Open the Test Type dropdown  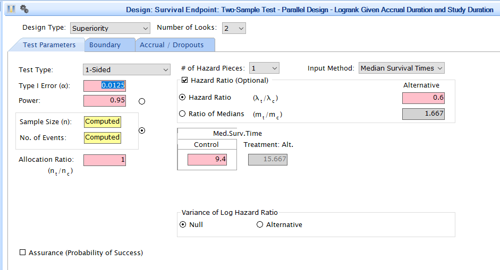[x=126, y=69]
